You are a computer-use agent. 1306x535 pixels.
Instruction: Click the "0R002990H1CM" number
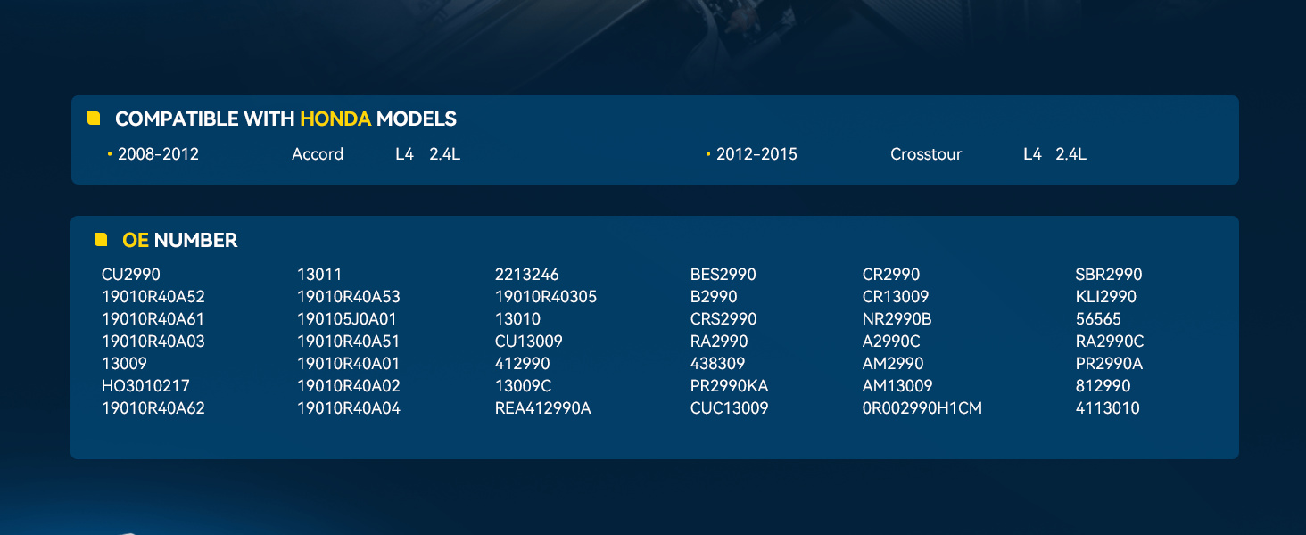pyautogui.click(x=922, y=408)
